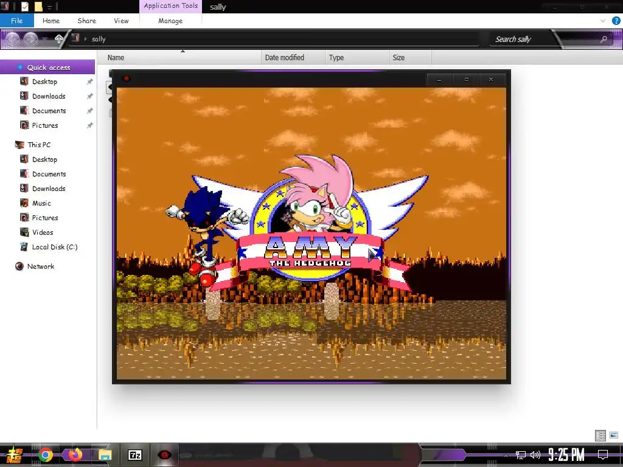Open Downloads under This PC
The image size is (623, 467).
[x=49, y=189]
